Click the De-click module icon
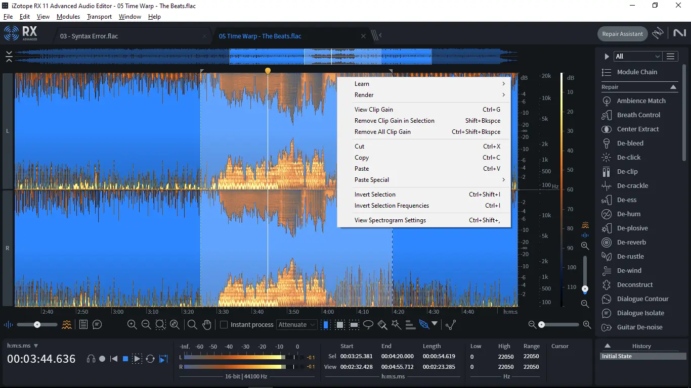 (x=606, y=158)
